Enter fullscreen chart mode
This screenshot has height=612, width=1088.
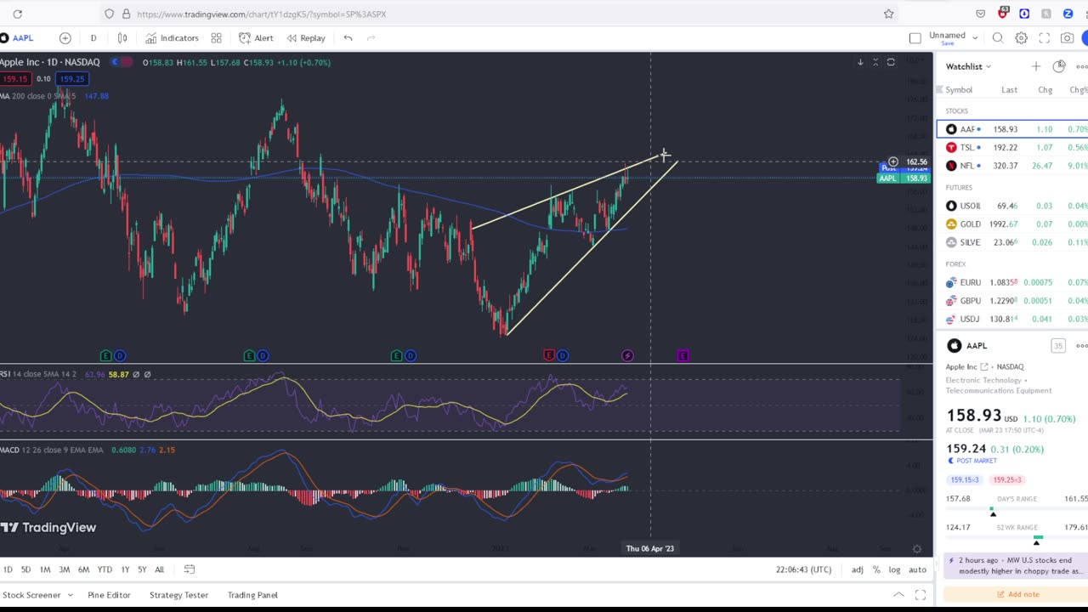point(1045,37)
